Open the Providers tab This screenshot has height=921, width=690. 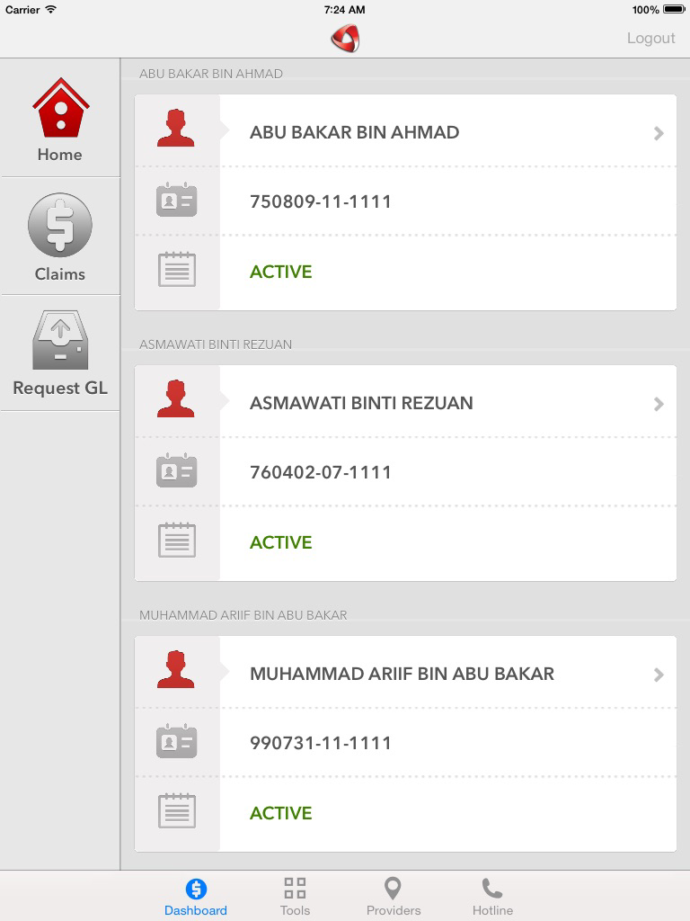[394, 897]
